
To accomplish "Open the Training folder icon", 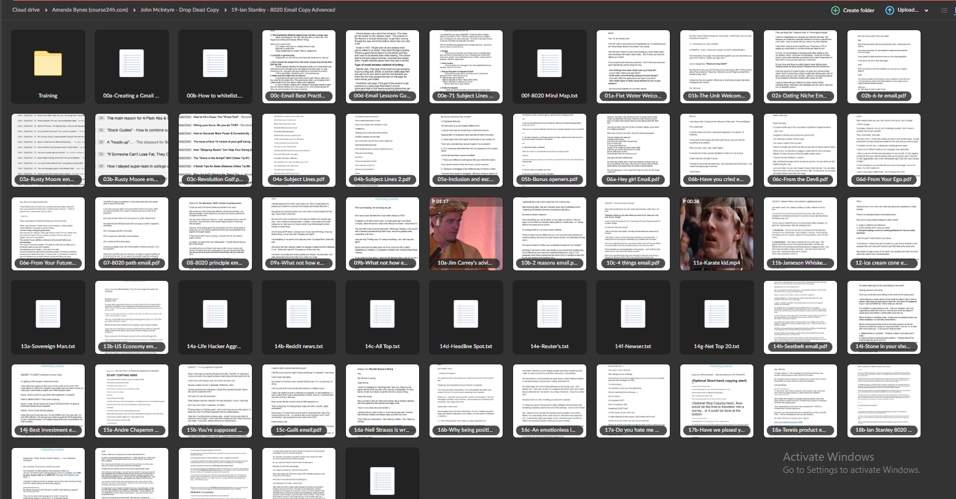I will pos(48,63).
